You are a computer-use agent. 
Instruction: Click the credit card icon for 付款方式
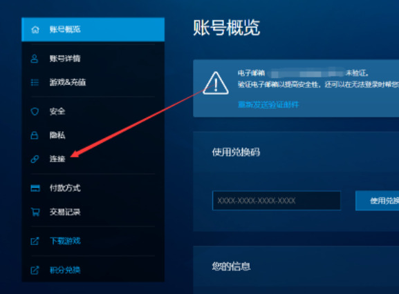point(35,188)
